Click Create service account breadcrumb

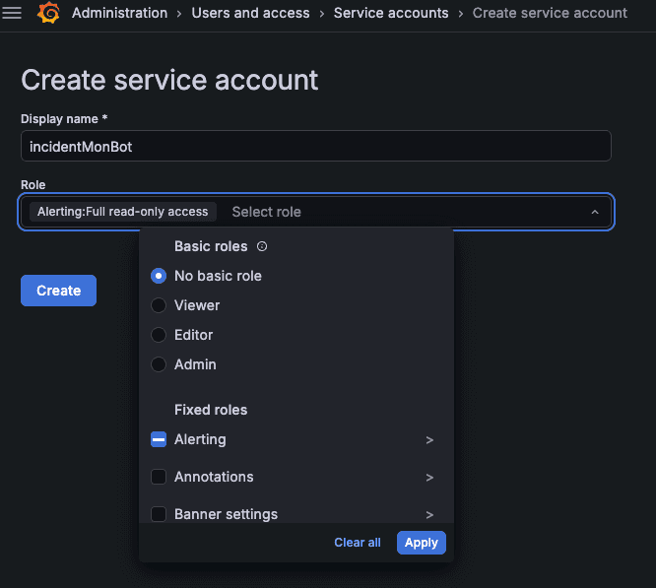550,13
